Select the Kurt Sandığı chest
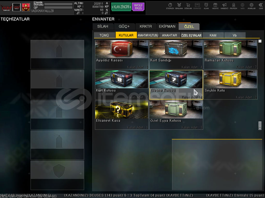Viewport: 265px width, 198px height. click(x=176, y=55)
